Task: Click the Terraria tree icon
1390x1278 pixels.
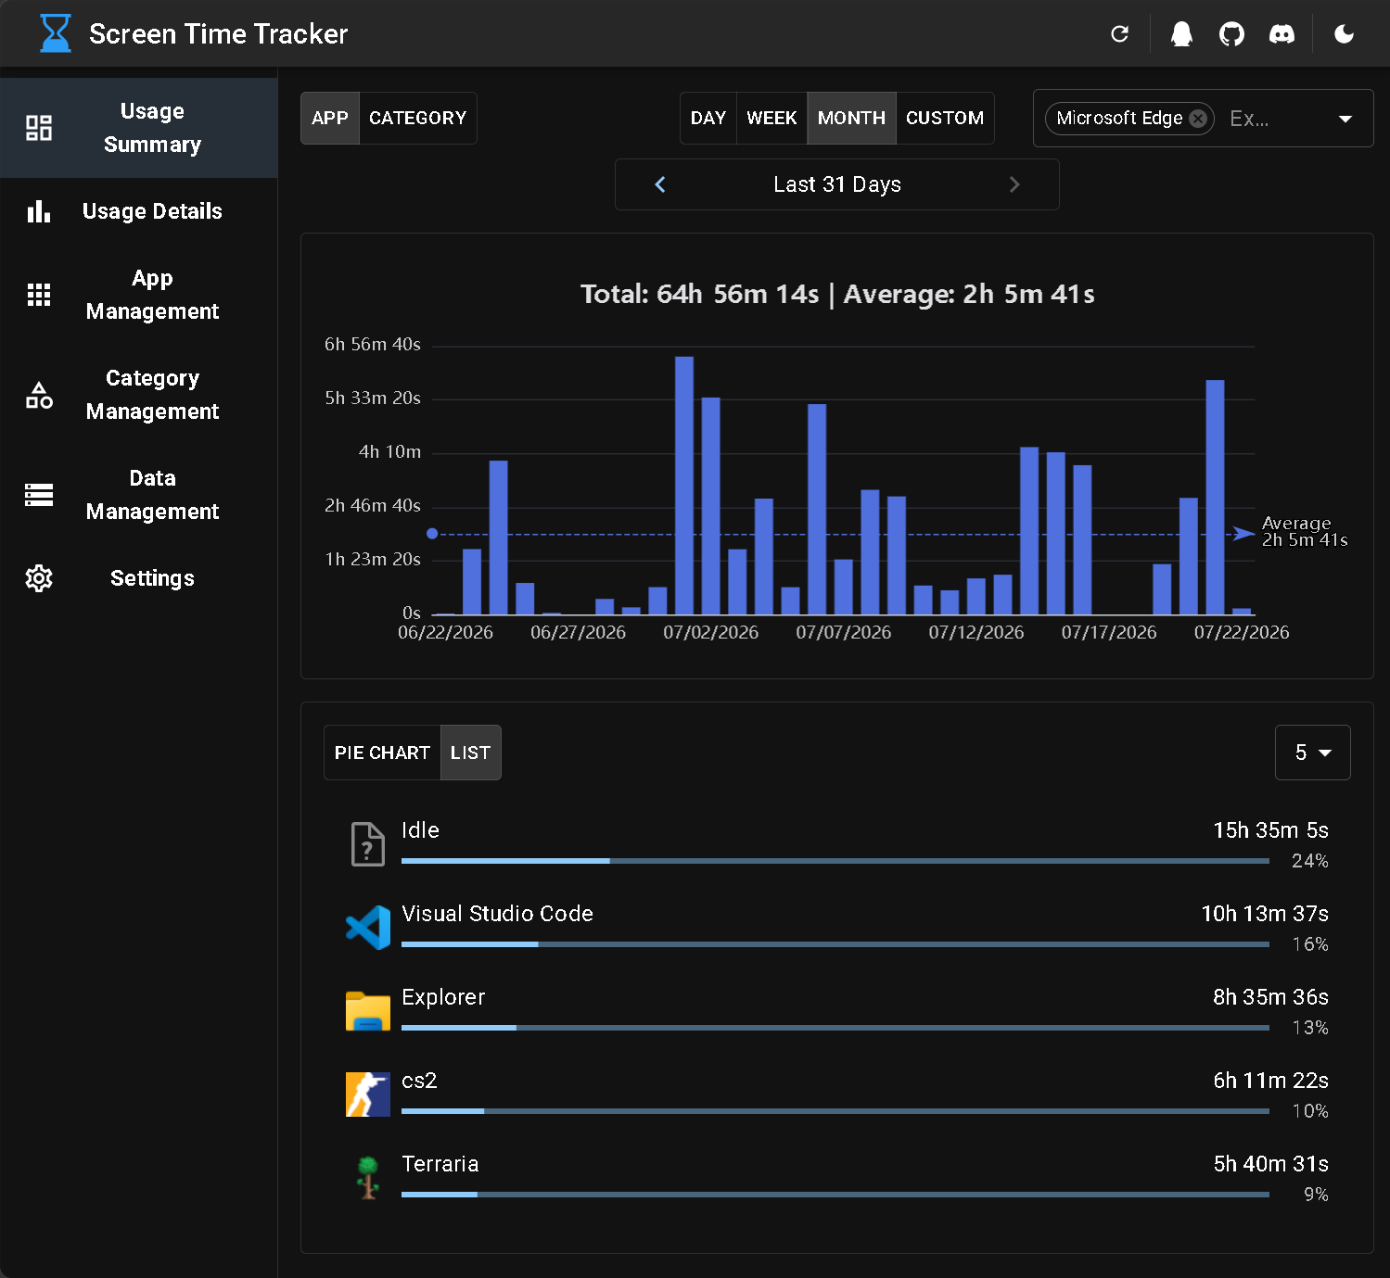Action: point(368,1177)
